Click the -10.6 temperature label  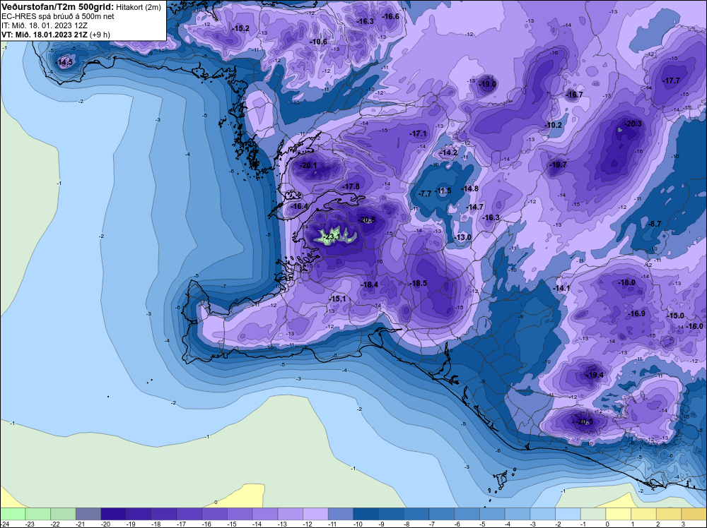(x=319, y=42)
